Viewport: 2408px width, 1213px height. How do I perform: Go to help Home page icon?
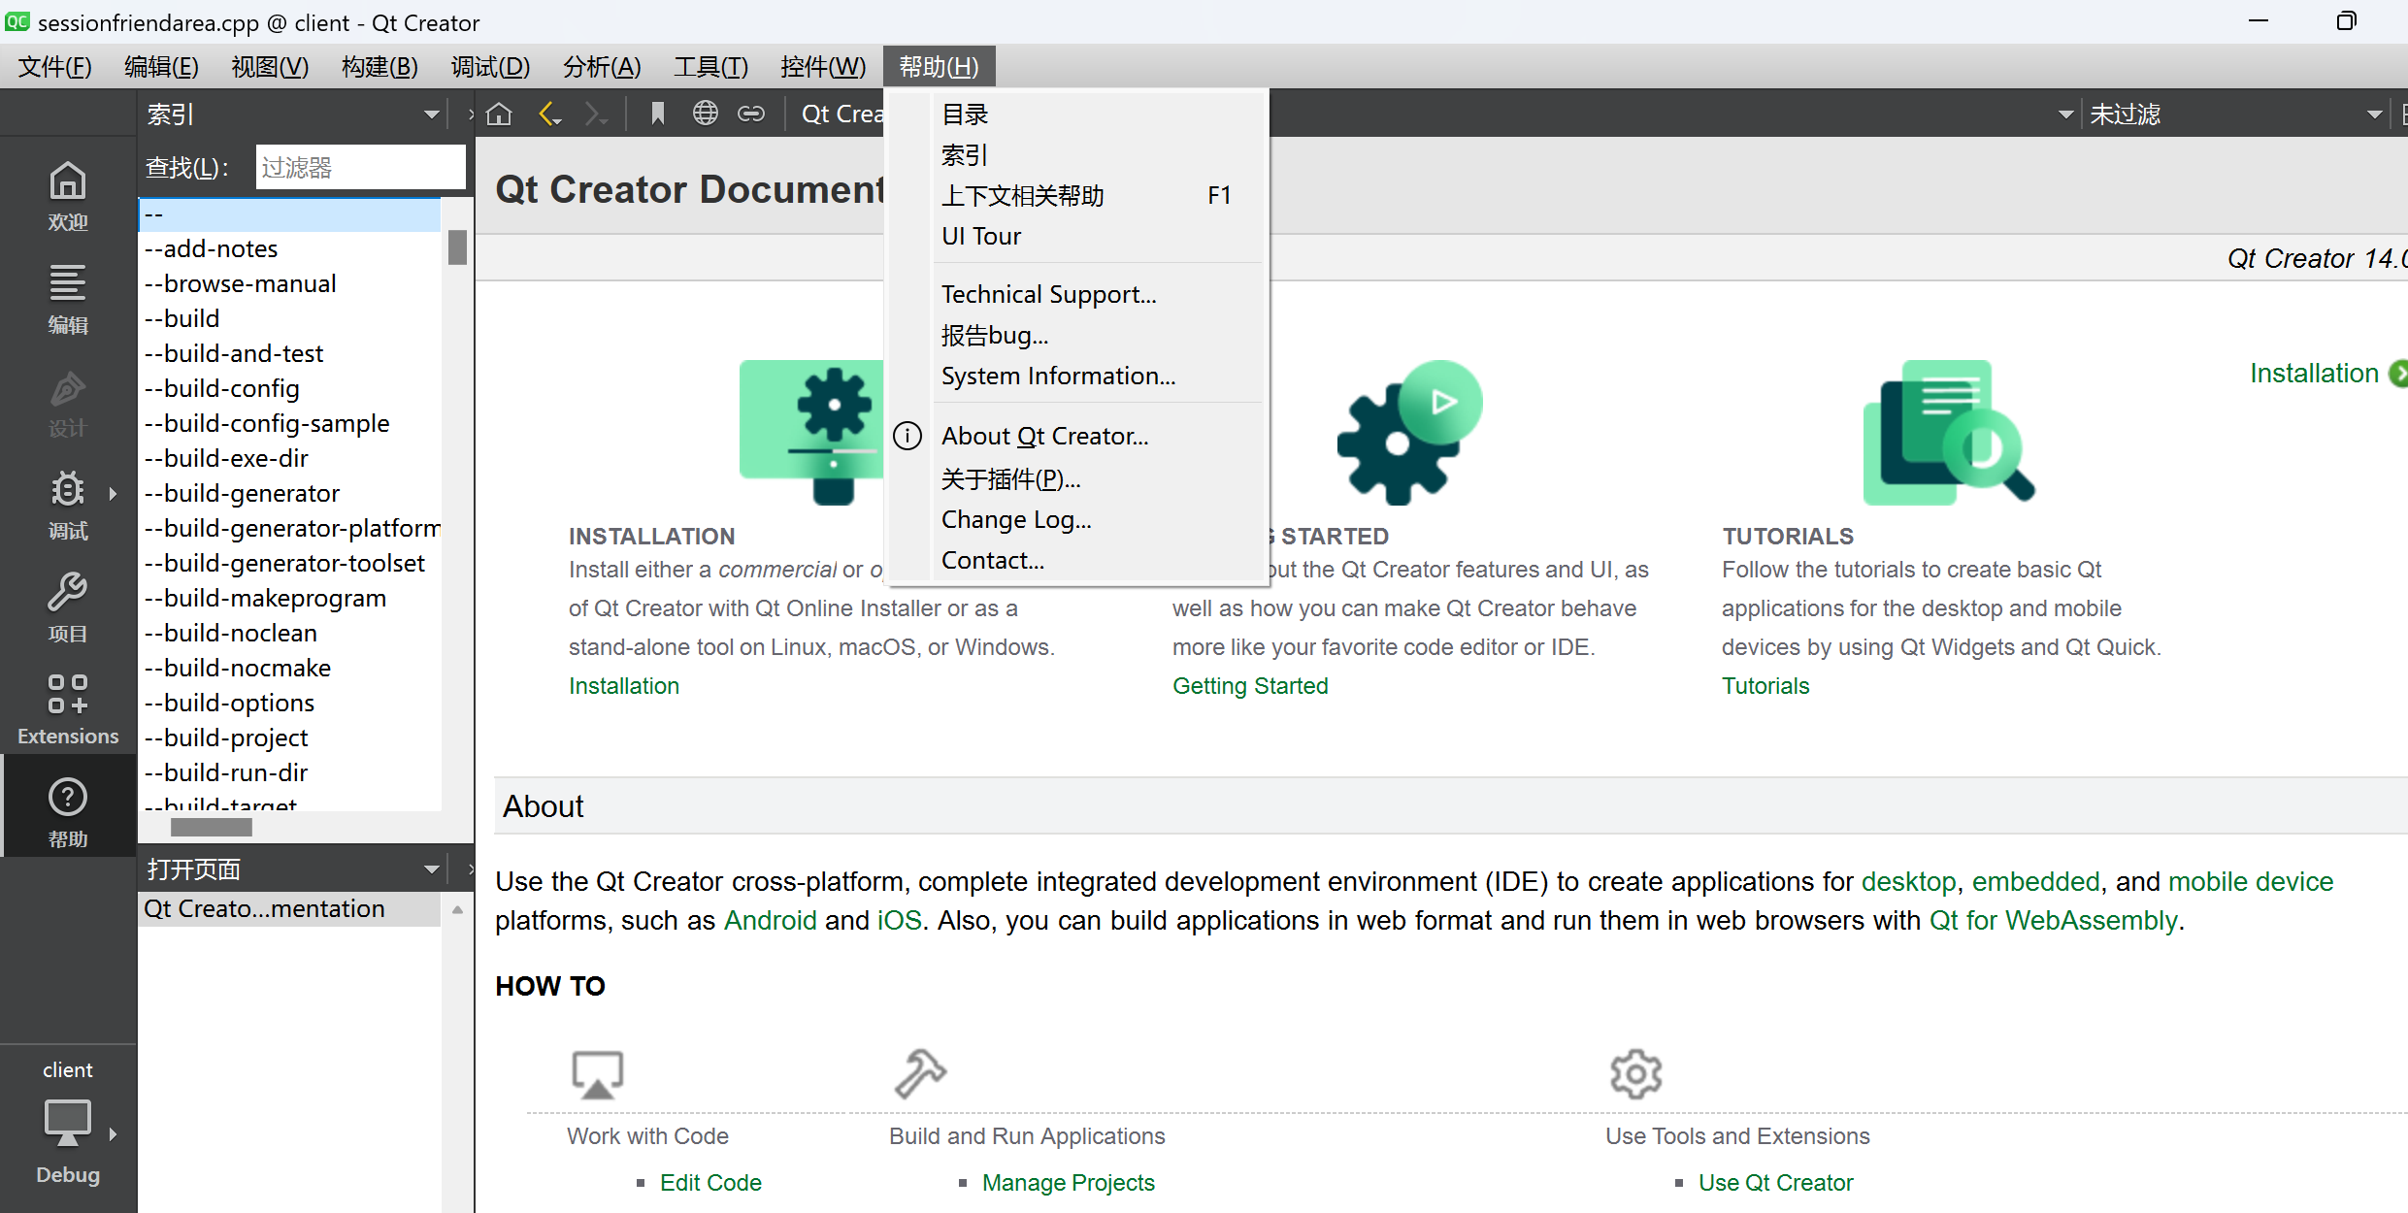499,114
